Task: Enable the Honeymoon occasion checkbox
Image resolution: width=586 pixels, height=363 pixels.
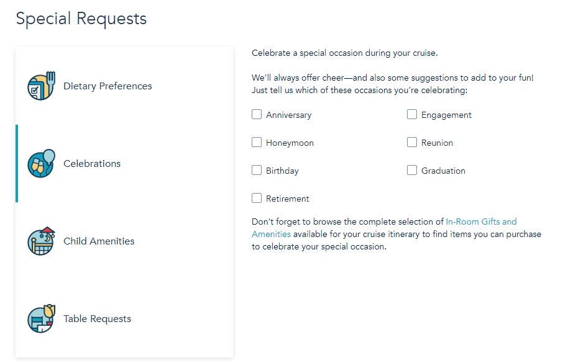Action: (257, 142)
